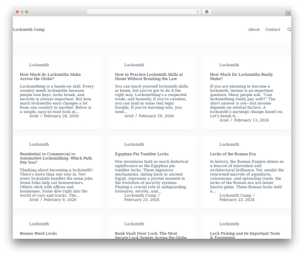304x257 pixels.
Task: Click author Locksmith Camp on Roman Era post
Action: coord(235,196)
